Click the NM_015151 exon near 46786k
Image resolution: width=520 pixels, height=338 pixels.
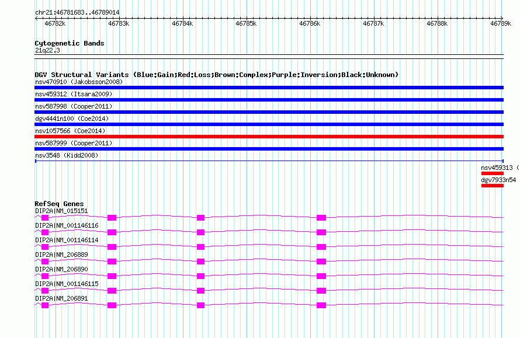[321, 218]
